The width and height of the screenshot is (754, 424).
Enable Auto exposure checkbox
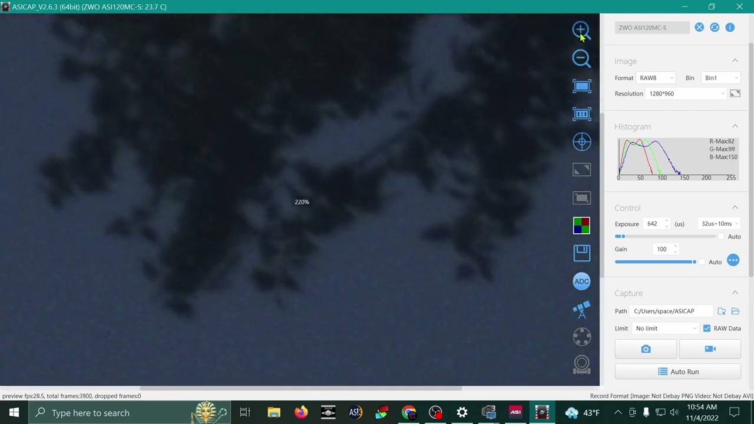tap(721, 236)
